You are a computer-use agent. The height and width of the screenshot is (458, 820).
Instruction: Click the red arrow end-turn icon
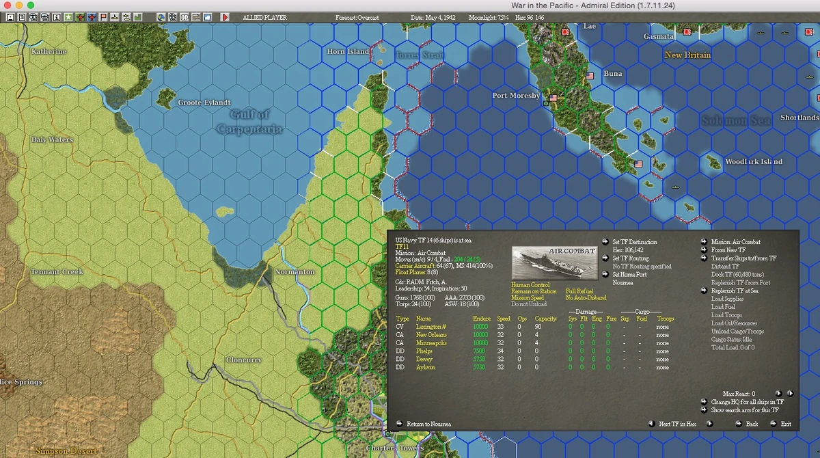pyautogui.click(x=225, y=18)
